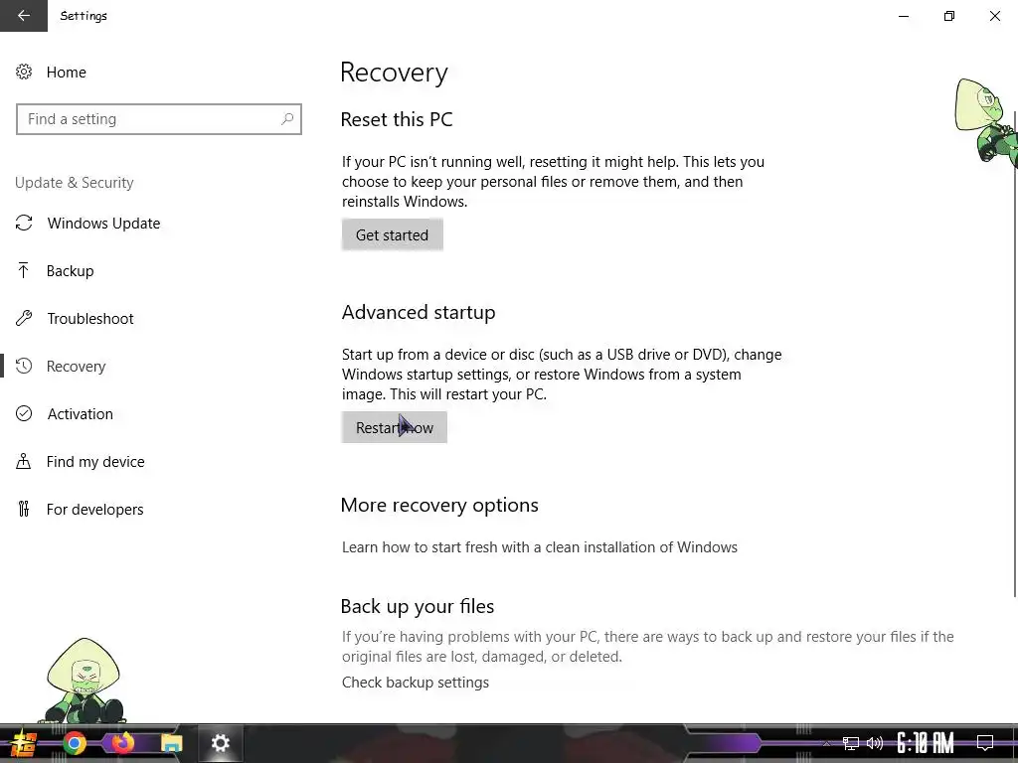Image resolution: width=1018 pixels, height=763 pixels.
Task: Open the network status tray icon
Action: click(851, 743)
